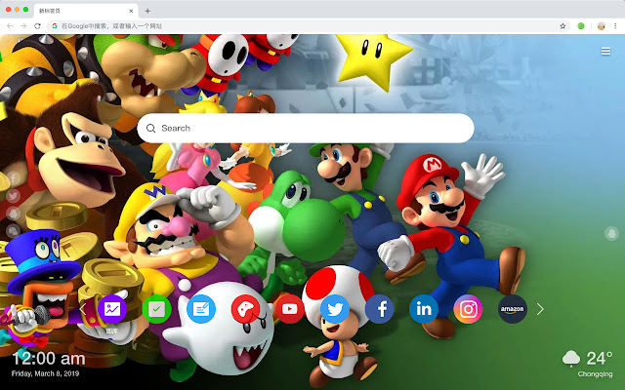Image resolution: width=625 pixels, height=390 pixels.
Task: Go back in the browser
Action: [10, 26]
